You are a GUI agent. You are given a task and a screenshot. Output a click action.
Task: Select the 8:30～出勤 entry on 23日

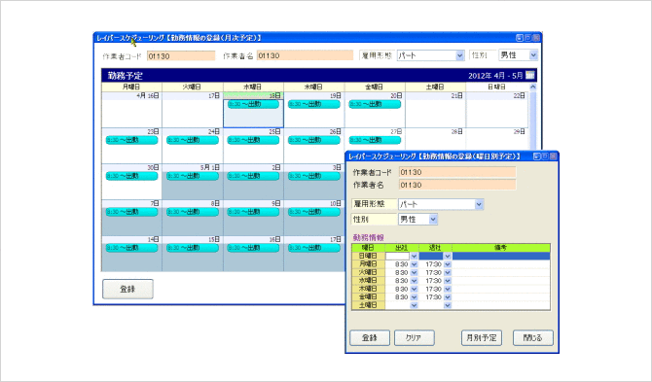coord(131,140)
